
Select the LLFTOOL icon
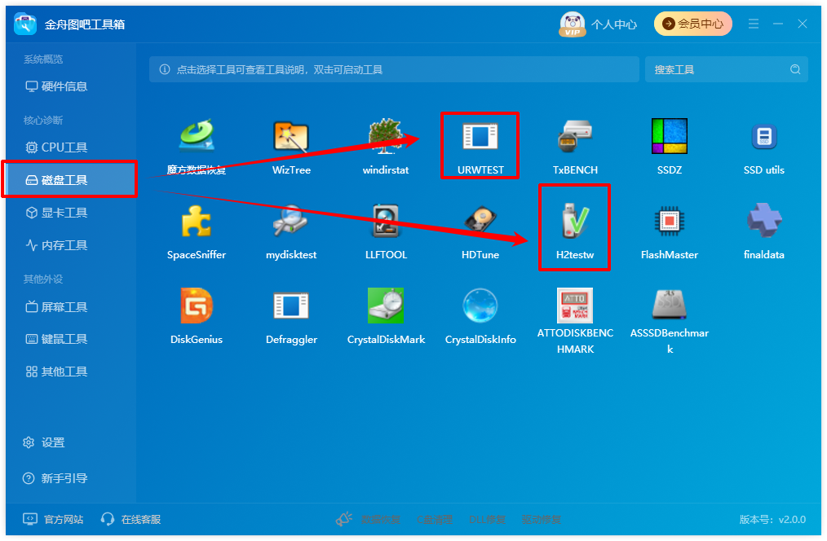(386, 221)
